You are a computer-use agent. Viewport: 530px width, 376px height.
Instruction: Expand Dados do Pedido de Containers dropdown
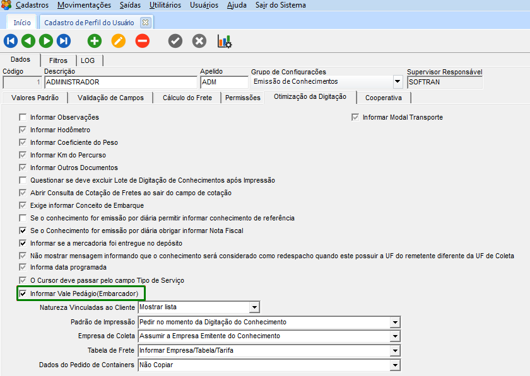(x=395, y=365)
